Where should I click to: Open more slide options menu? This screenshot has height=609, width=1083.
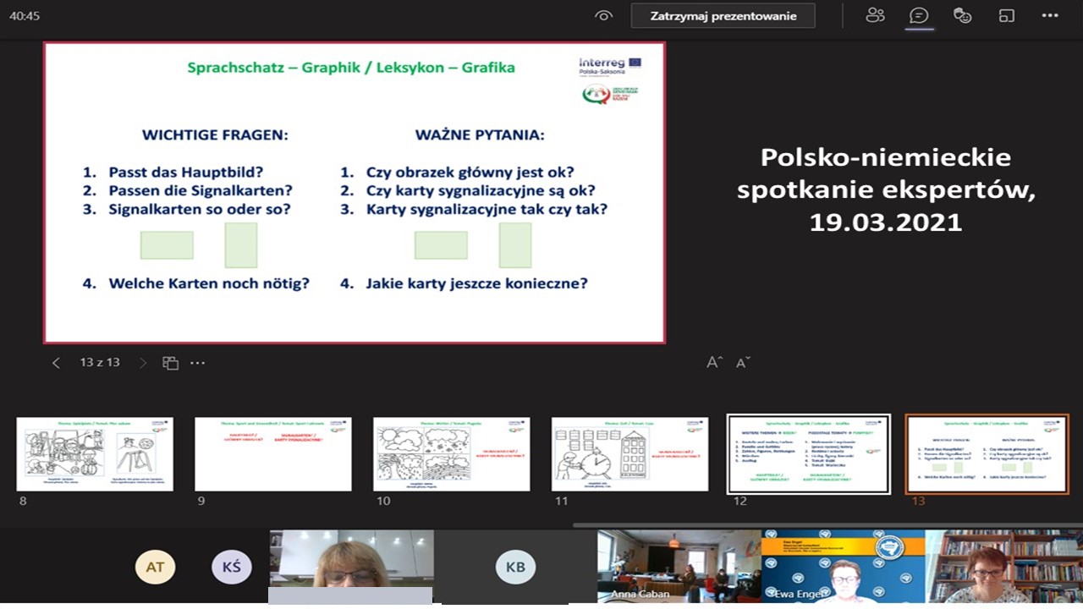point(197,363)
